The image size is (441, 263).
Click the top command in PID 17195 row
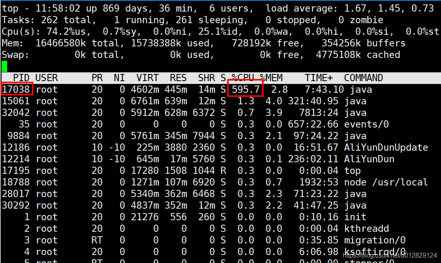point(352,171)
